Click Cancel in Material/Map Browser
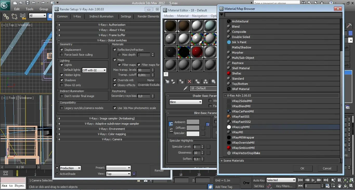Image resolution: width=355 pixels, height=190 pixels. pyautogui.click(x=327, y=168)
